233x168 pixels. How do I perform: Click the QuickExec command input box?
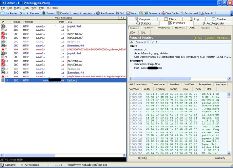63,160
